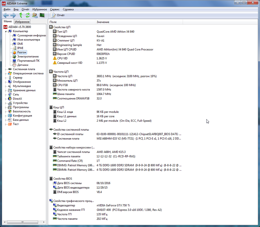The image size is (260, 227).
Task: Sort by the Поле column header
Action: [x=72, y=22]
